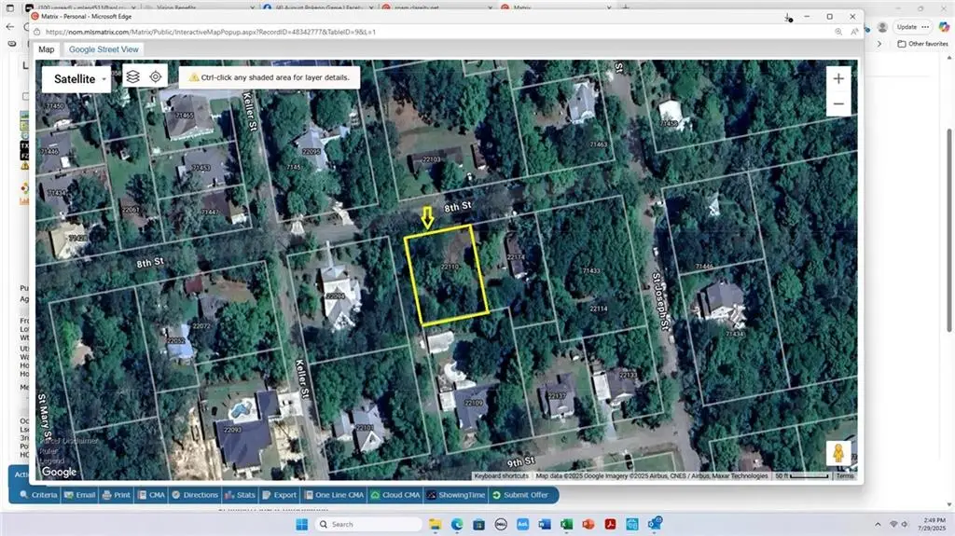This screenshot has height=536, width=955.
Task: Click the zoom magnifier icon in address bar
Action: point(838,32)
